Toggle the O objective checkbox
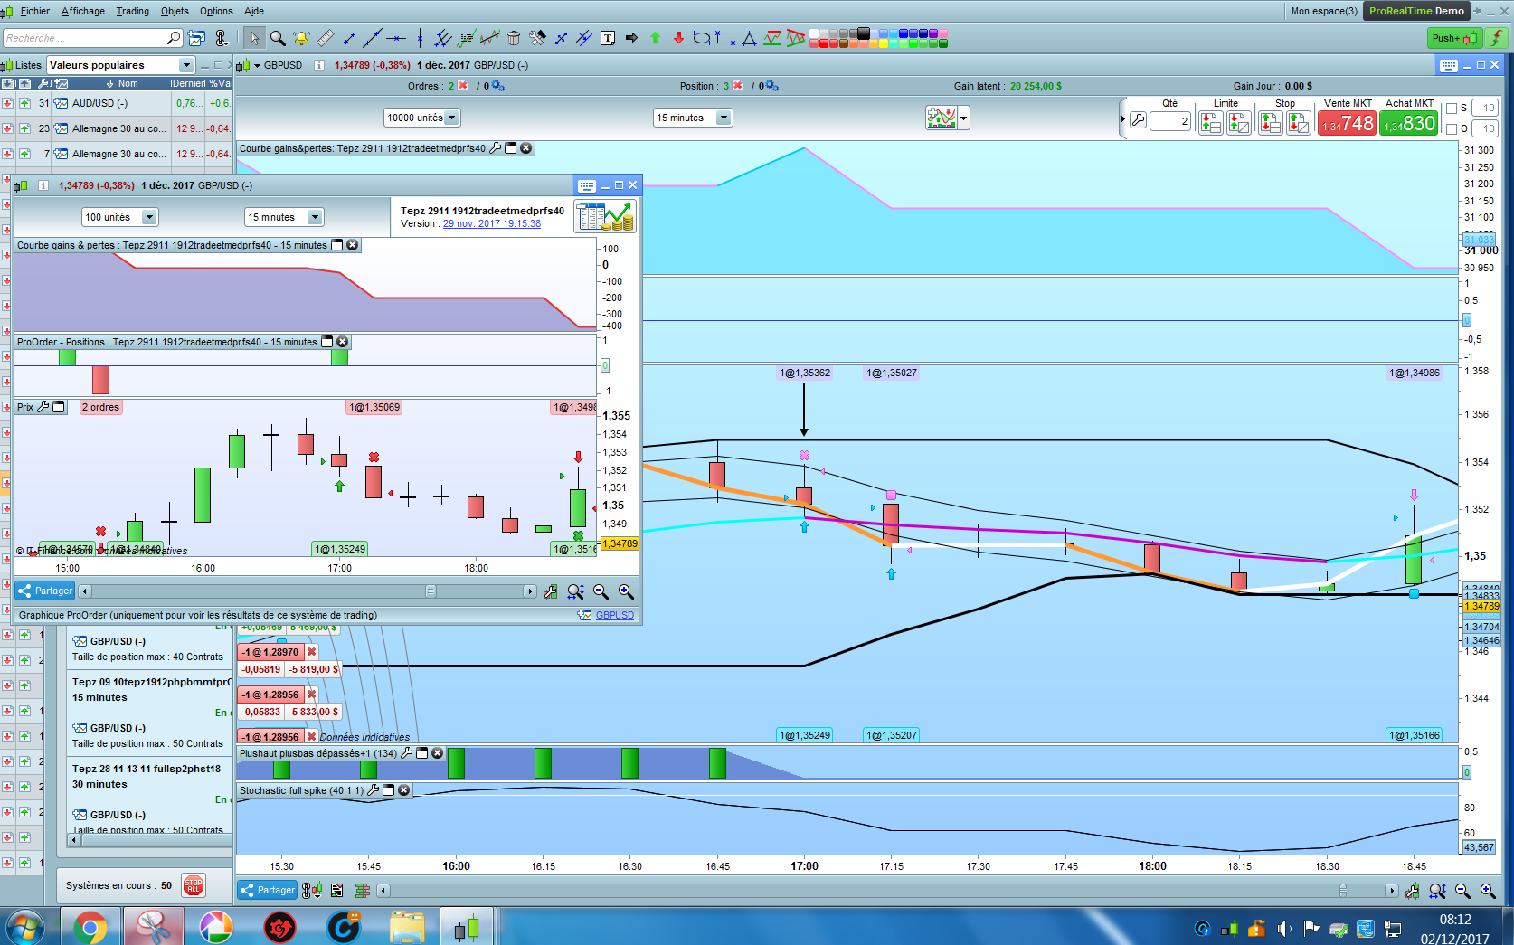The width and height of the screenshot is (1514, 945). [1452, 129]
